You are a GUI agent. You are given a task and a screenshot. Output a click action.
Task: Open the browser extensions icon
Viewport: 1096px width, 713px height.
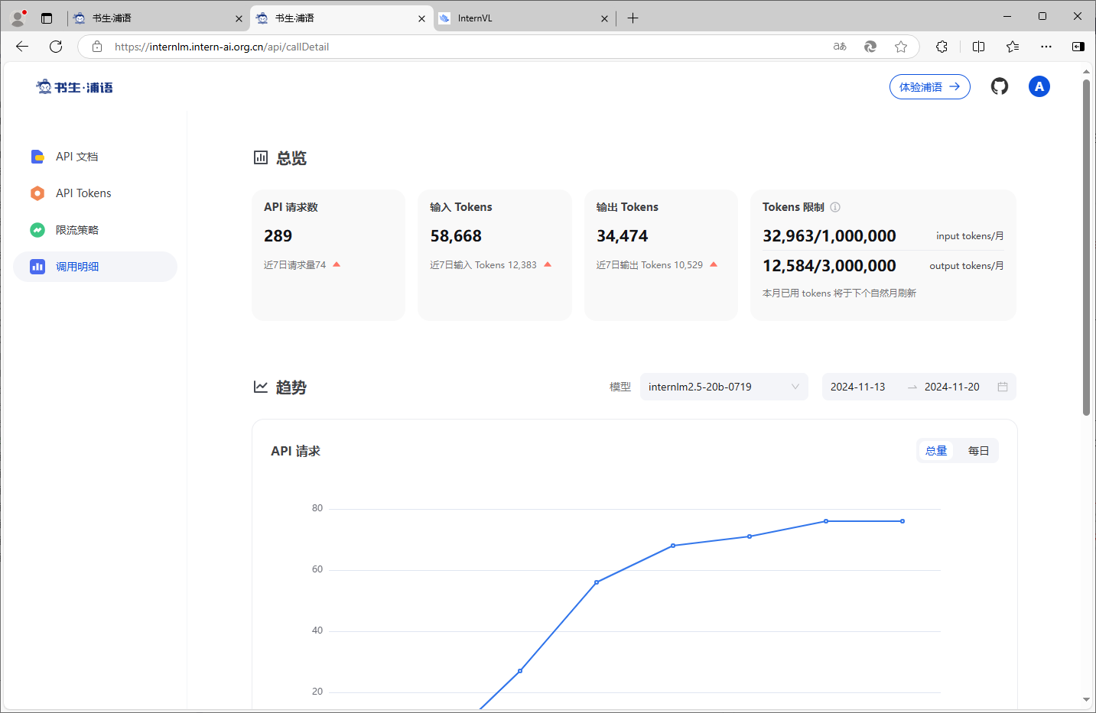(942, 47)
